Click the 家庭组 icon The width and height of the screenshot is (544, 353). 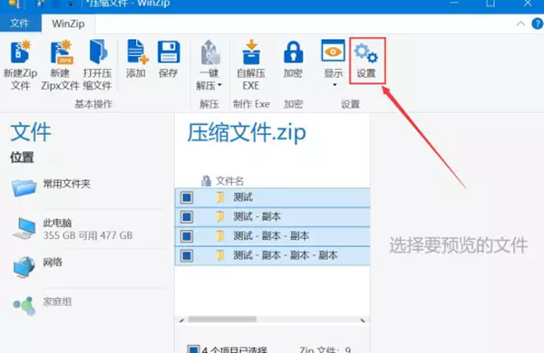click(24, 306)
